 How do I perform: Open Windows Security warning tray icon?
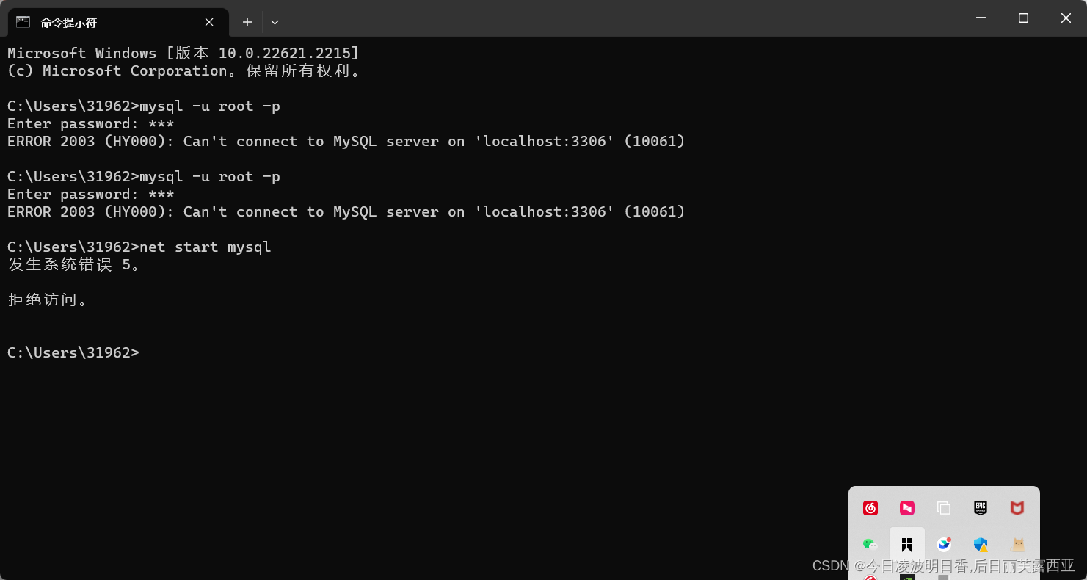click(x=981, y=545)
